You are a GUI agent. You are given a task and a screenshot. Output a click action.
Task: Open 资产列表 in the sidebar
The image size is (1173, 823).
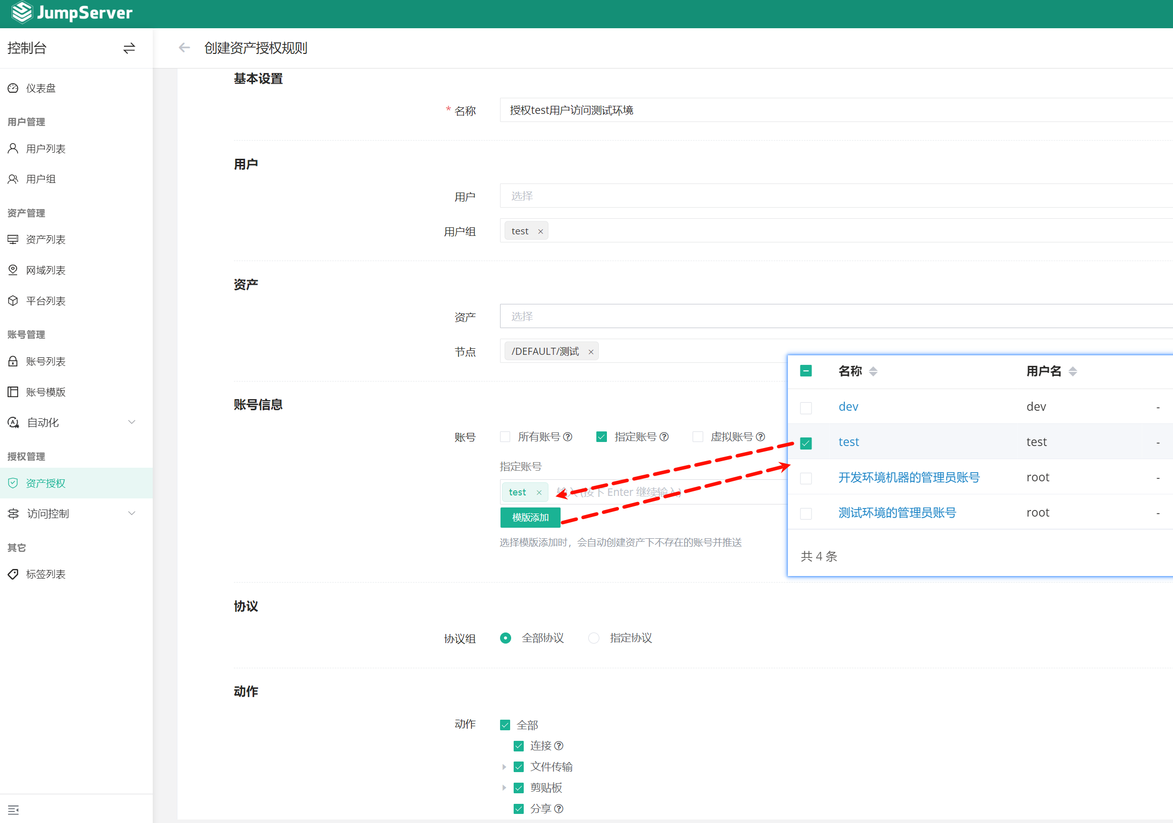[x=45, y=239]
